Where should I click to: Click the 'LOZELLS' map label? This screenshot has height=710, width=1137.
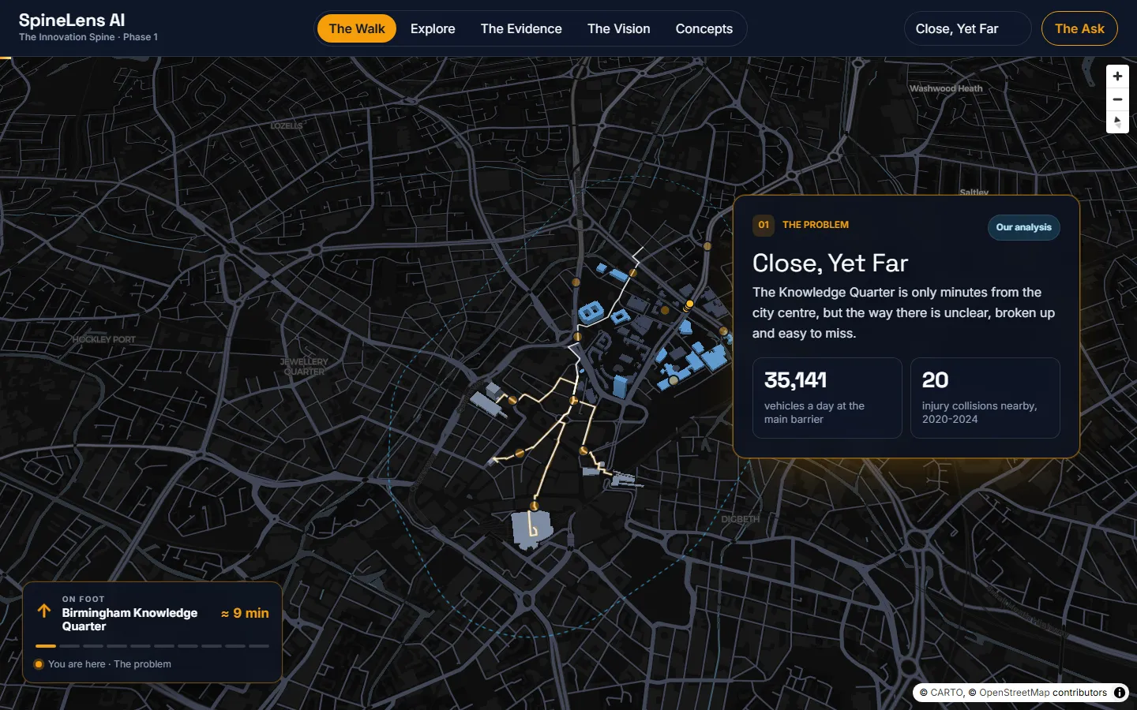pos(287,126)
